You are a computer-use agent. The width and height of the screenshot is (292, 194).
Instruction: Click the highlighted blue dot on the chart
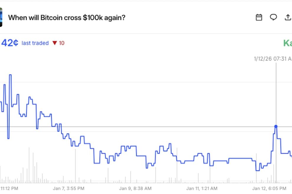point(276,126)
